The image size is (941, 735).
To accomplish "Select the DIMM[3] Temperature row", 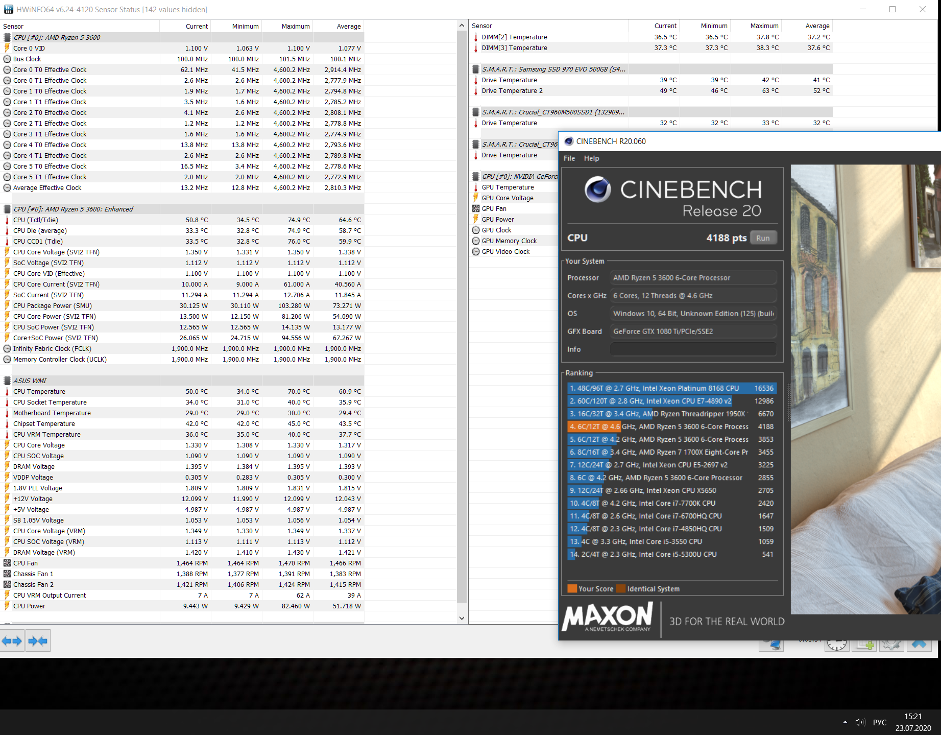I will click(x=652, y=48).
